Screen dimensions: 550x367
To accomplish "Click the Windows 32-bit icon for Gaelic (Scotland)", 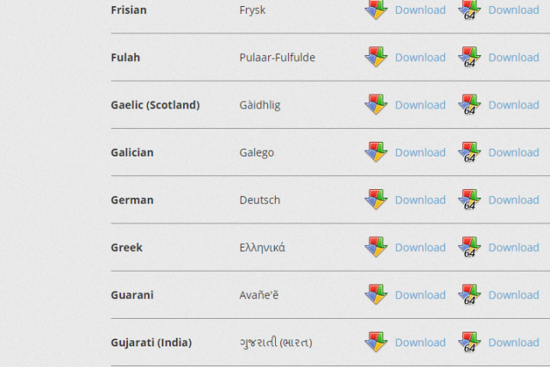I will pos(376,104).
